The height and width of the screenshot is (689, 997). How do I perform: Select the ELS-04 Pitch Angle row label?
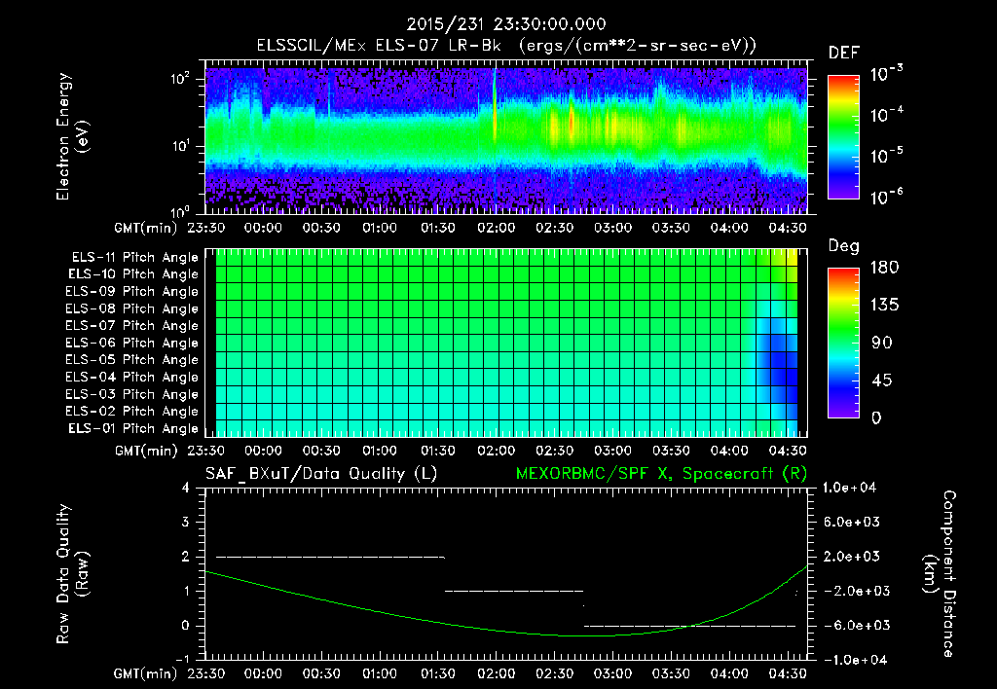(x=132, y=377)
